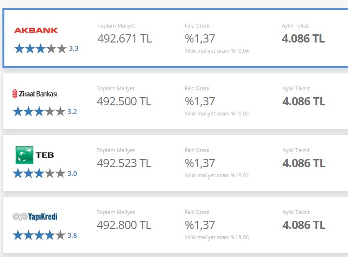Select TEB's 492.523 TL total cost
The height and width of the screenshot is (257, 348).
(124, 163)
